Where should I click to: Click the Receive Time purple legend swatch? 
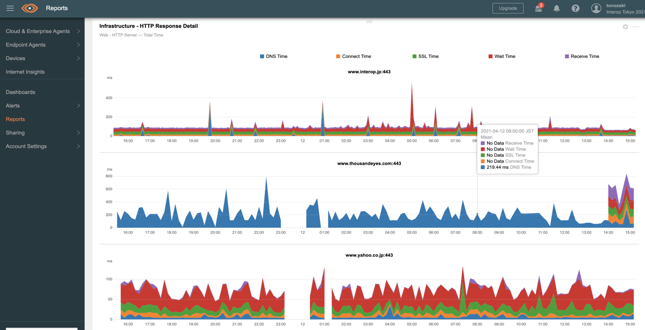click(567, 56)
